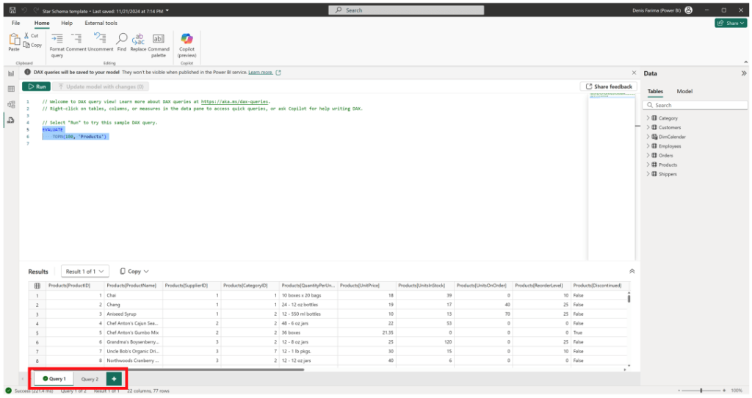752x398 pixels.
Task: Open the External tools ribbon tab
Action: point(101,23)
